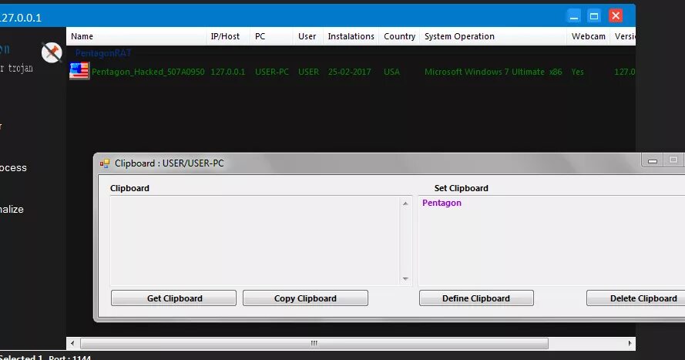Click the USA country cell
The height and width of the screenshot is (360, 685).
(x=392, y=72)
